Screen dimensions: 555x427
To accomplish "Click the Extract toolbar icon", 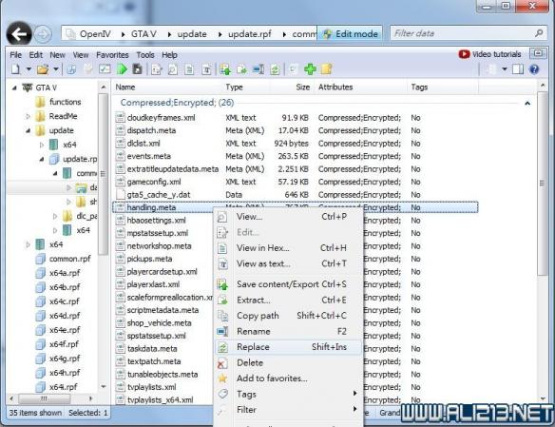I will click(242, 69).
